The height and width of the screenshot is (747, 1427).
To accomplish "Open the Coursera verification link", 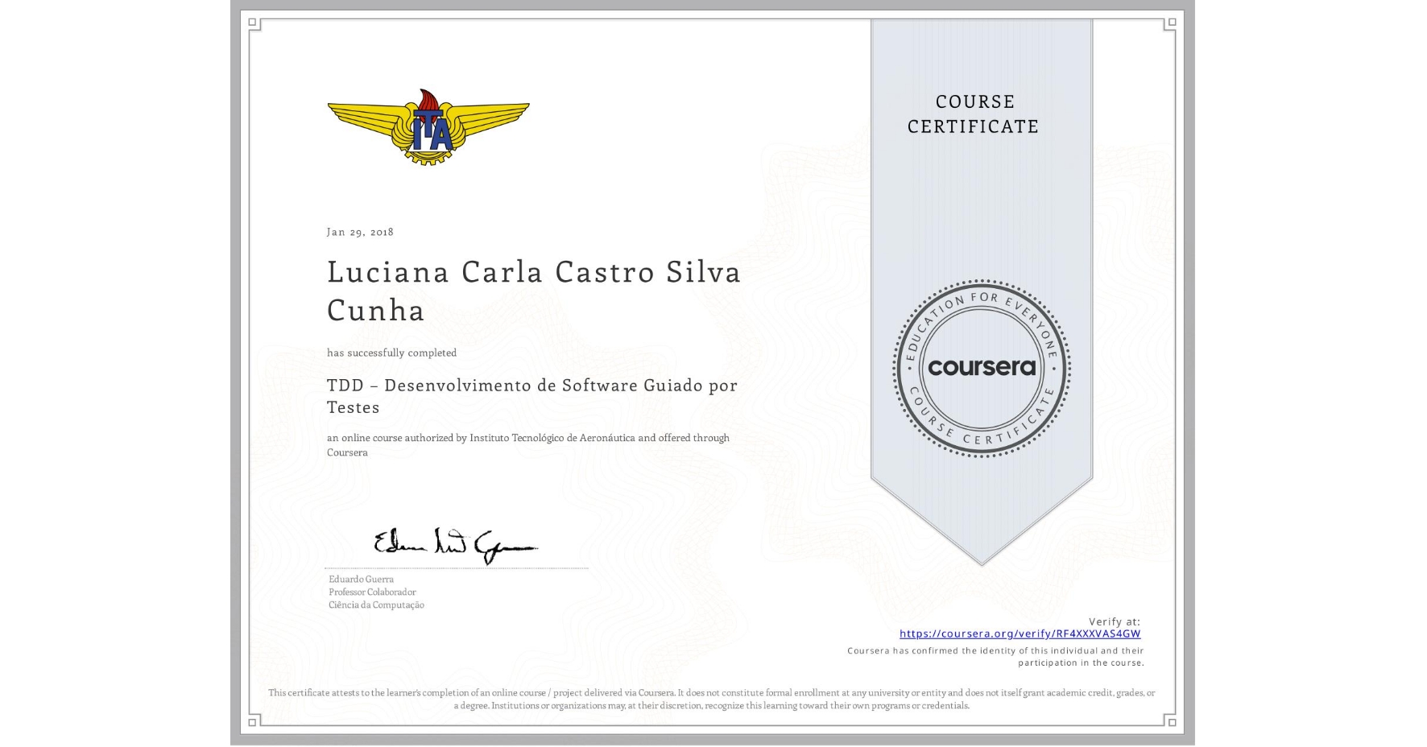I will pyautogui.click(x=1020, y=634).
